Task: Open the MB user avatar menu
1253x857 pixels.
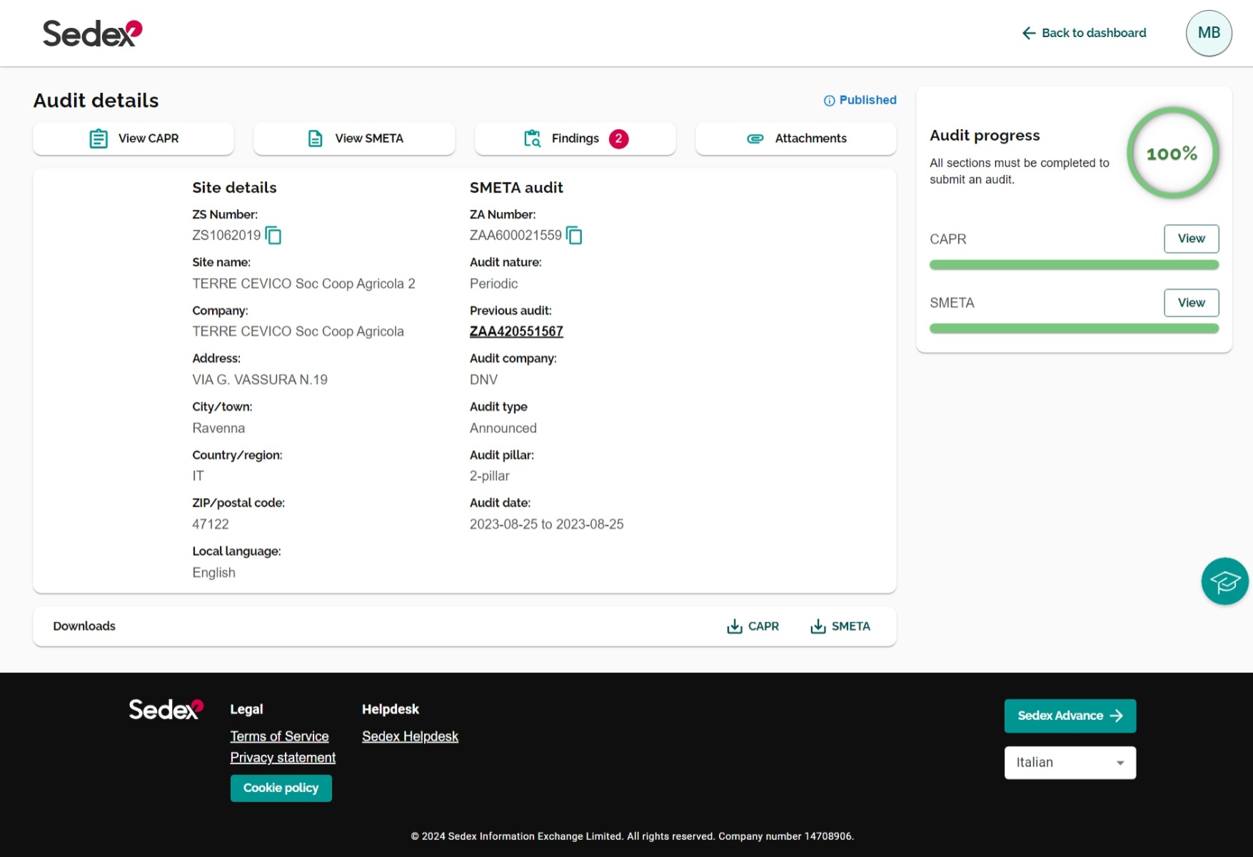Action: 1208,33
